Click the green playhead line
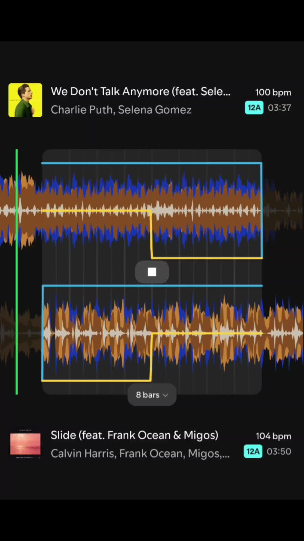Image resolution: width=304 pixels, height=541 pixels. click(17, 272)
